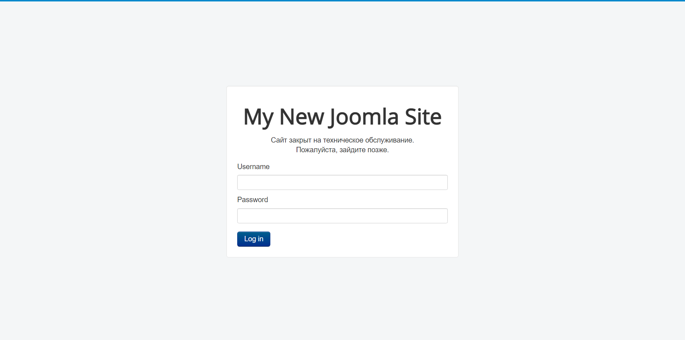Click the "Сайт закрыт на техническое обслуживание" message
The width and height of the screenshot is (685, 340).
click(342, 140)
